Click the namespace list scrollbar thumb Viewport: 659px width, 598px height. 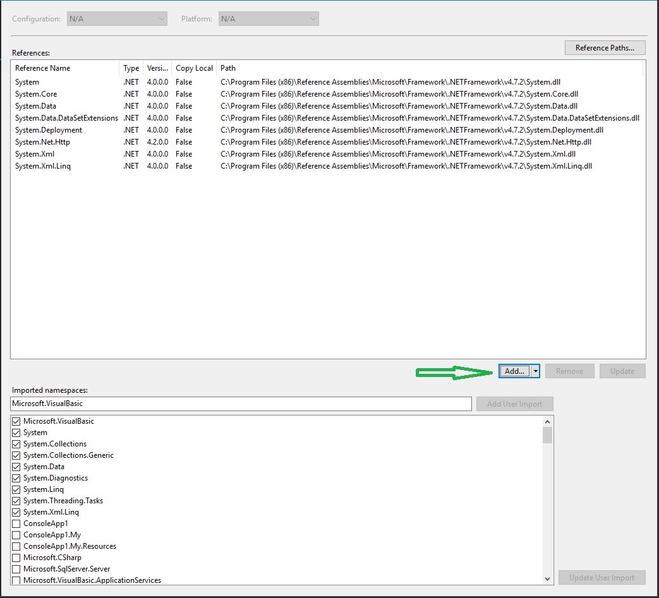click(x=547, y=435)
